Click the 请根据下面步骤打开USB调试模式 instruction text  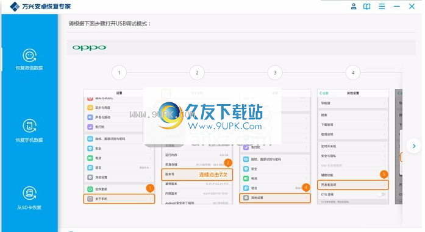pos(110,24)
